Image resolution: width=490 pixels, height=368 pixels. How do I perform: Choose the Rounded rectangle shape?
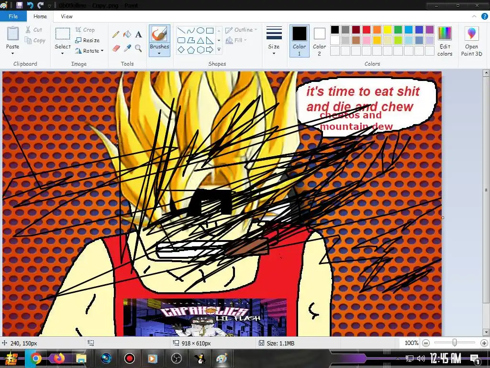pyautogui.click(x=181, y=40)
